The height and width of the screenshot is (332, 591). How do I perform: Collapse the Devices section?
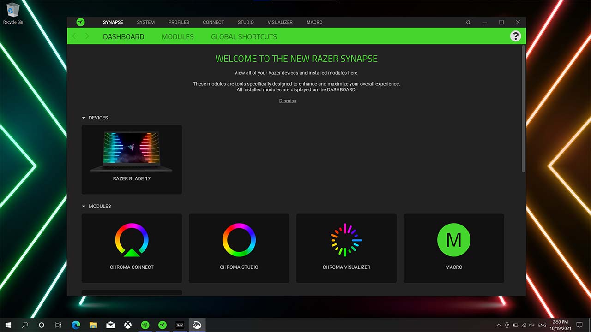click(x=84, y=118)
